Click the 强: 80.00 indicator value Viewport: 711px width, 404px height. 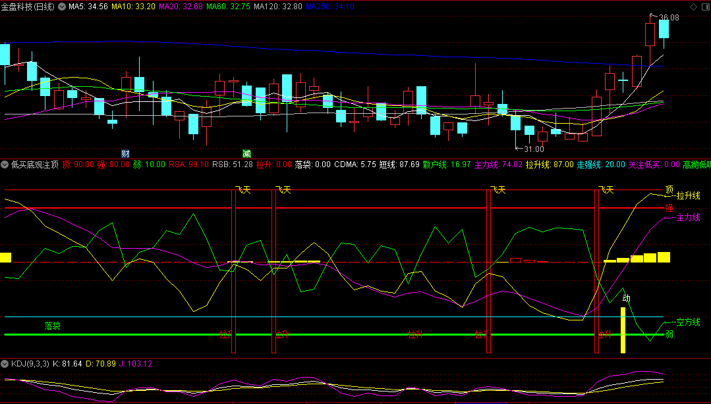pyautogui.click(x=113, y=164)
